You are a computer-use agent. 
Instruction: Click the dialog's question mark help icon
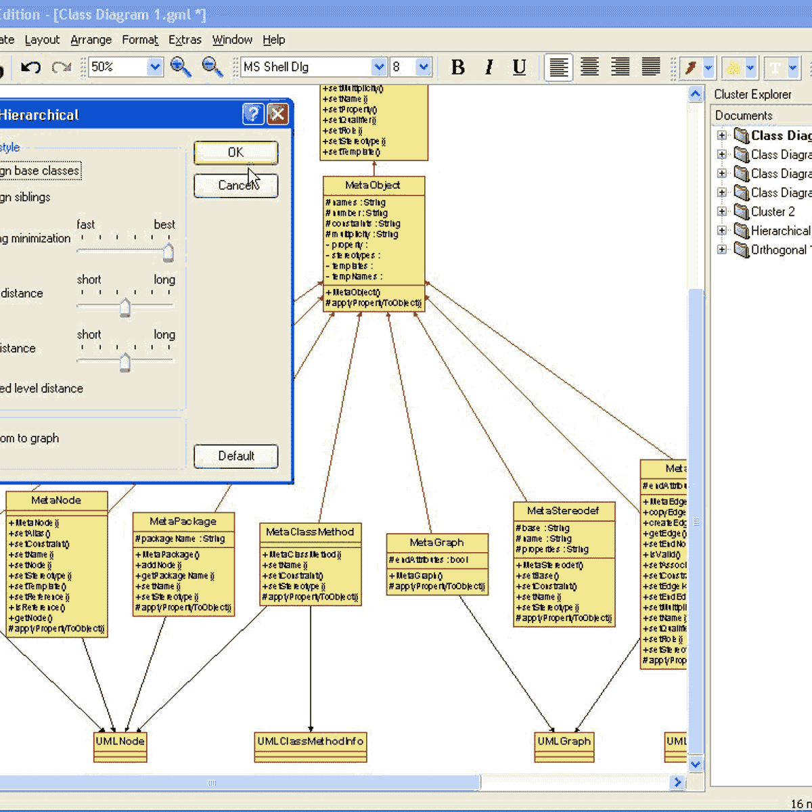pos(253,114)
